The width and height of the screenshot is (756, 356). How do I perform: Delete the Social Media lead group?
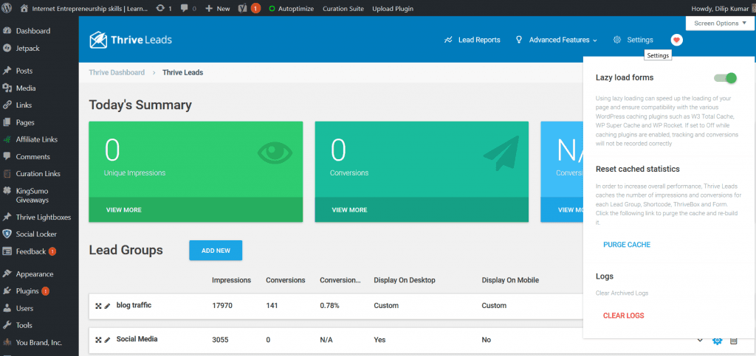point(733,340)
